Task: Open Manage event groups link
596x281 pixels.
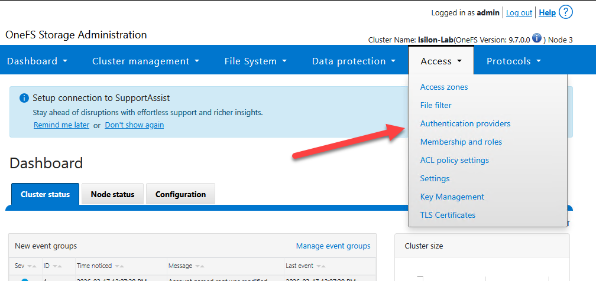Action: pos(333,246)
